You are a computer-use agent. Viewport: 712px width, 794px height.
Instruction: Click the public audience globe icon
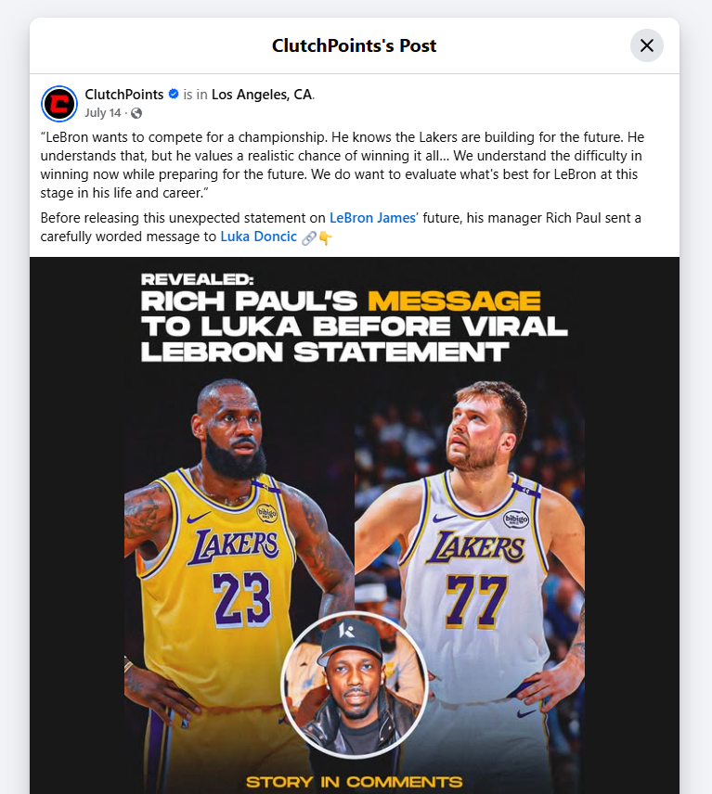click(x=136, y=113)
